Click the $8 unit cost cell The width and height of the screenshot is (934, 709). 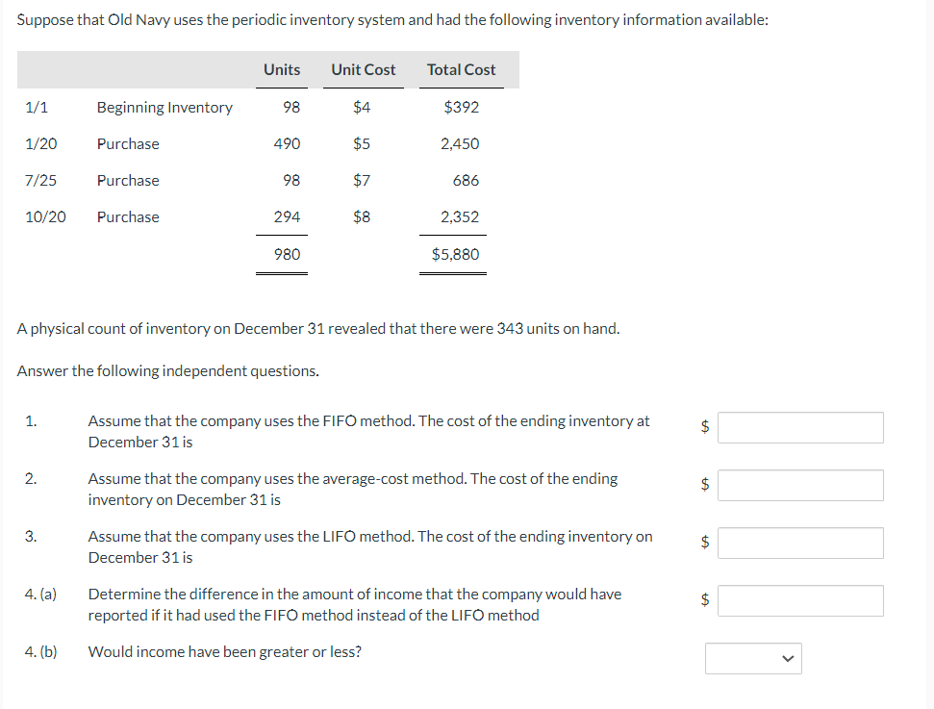coord(362,216)
